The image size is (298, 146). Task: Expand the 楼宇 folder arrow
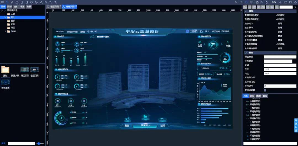click(5, 17)
